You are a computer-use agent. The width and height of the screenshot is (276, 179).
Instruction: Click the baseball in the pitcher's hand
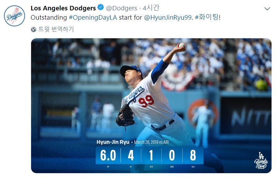point(182,46)
